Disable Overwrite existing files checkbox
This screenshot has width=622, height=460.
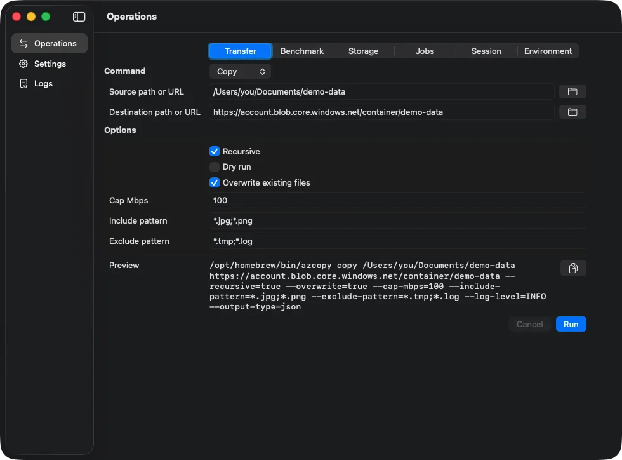pyautogui.click(x=215, y=183)
